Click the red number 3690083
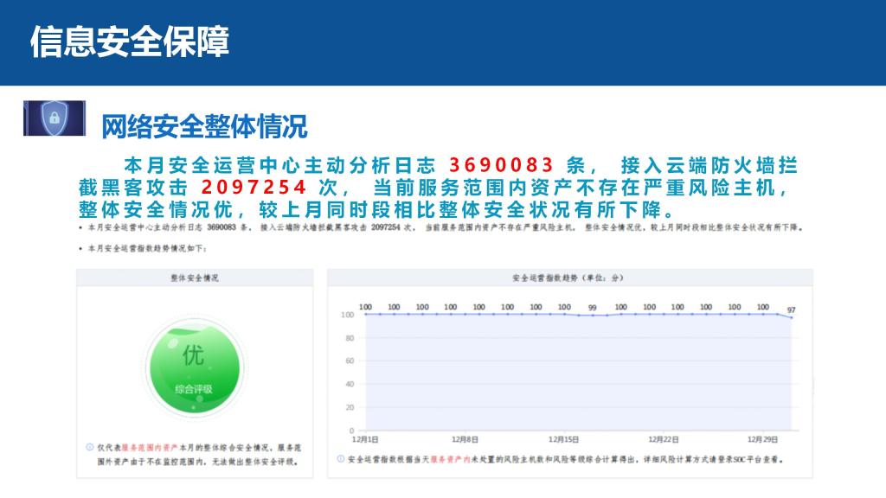This screenshot has height=498, width=886. tap(501, 165)
